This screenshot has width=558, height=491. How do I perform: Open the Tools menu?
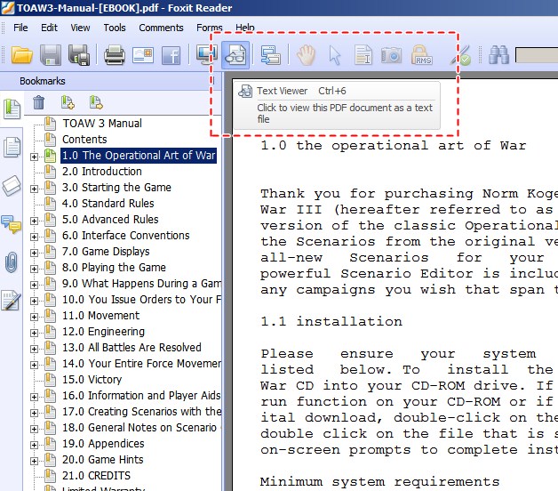click(x=115, y=28)
